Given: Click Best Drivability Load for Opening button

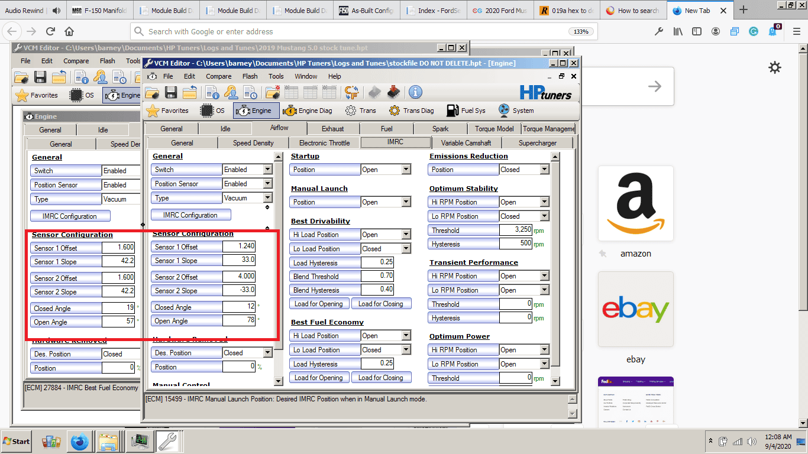Looking at the screenshot, I should pyautogui.click(x=319, y=304).
